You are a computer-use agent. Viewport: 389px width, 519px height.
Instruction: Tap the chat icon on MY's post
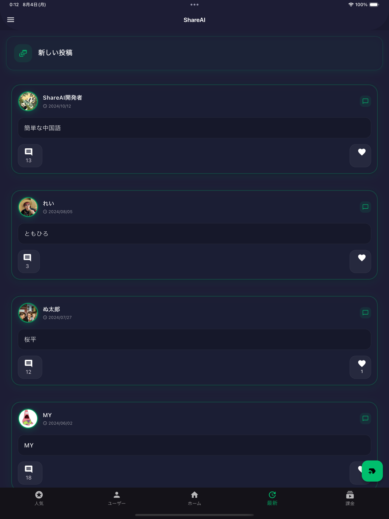[365, 419]
